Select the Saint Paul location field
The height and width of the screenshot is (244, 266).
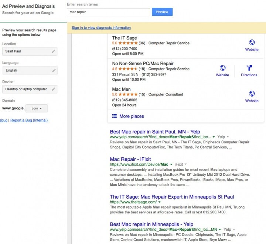coord(30,52)
